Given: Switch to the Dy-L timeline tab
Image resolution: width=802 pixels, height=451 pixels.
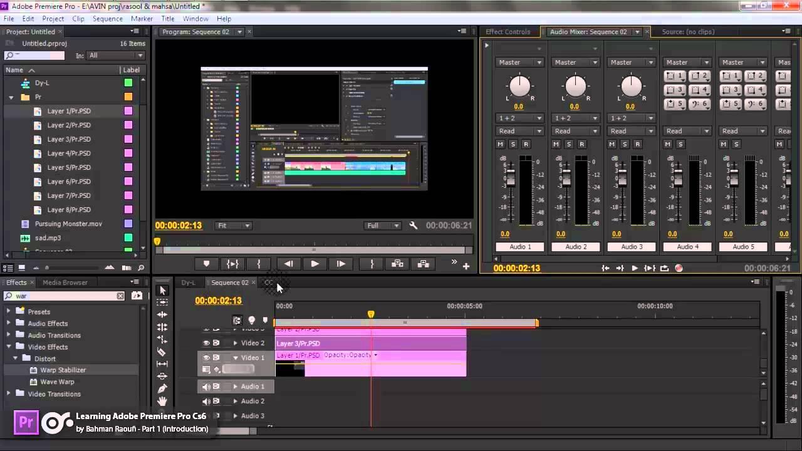Looking at the screenshot, I should [x=189, y=283].
